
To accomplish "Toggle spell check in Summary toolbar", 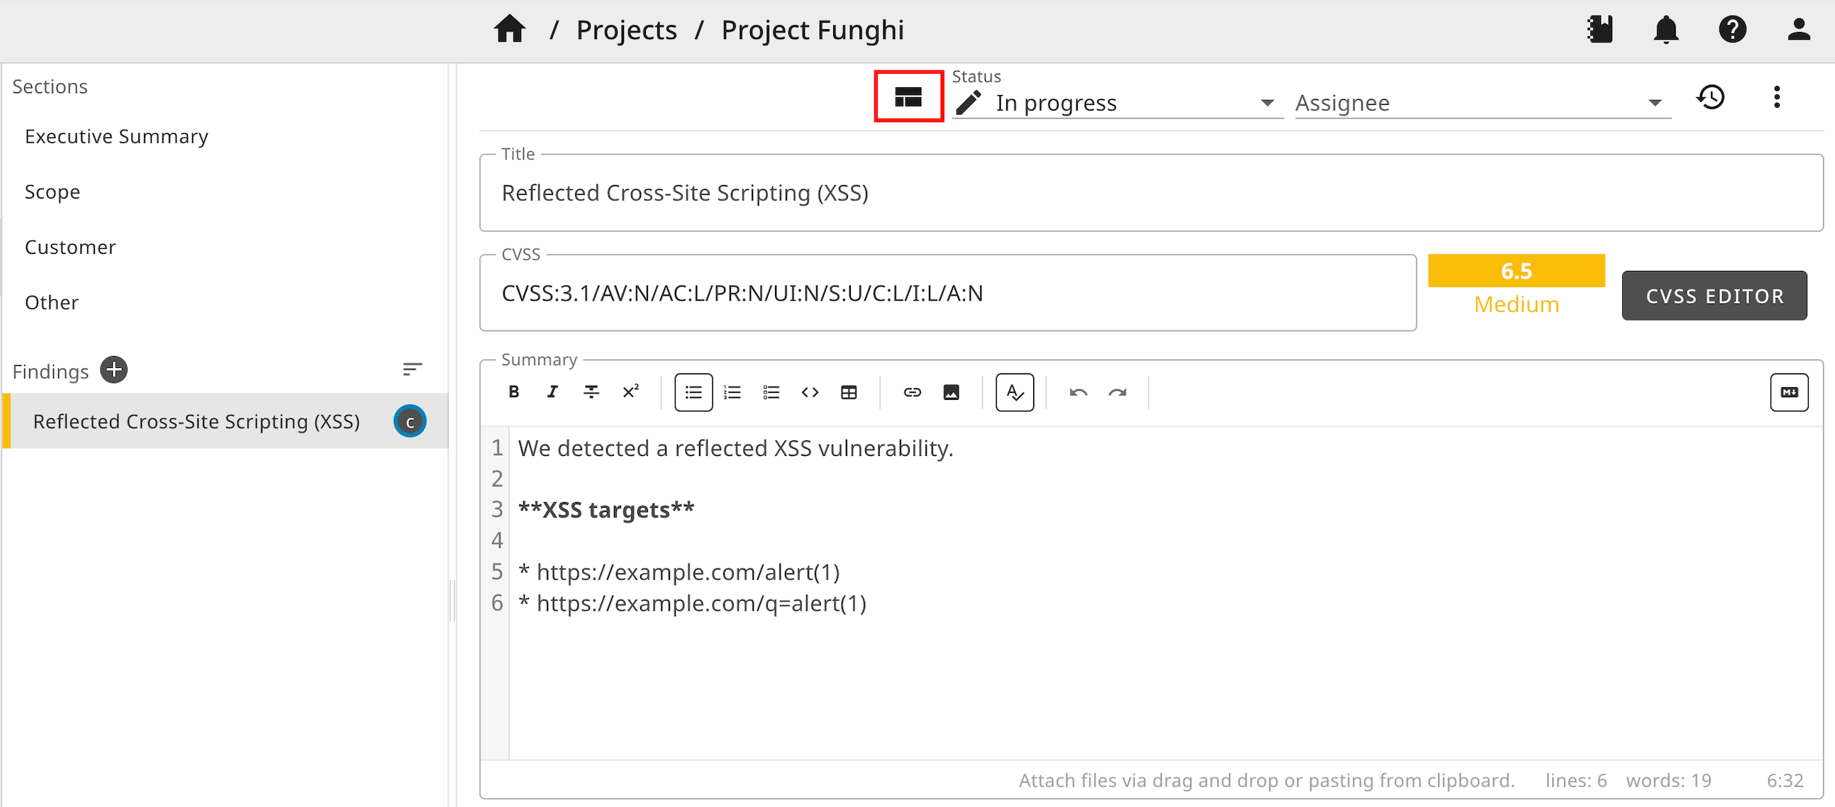I will pos(1015,391).
